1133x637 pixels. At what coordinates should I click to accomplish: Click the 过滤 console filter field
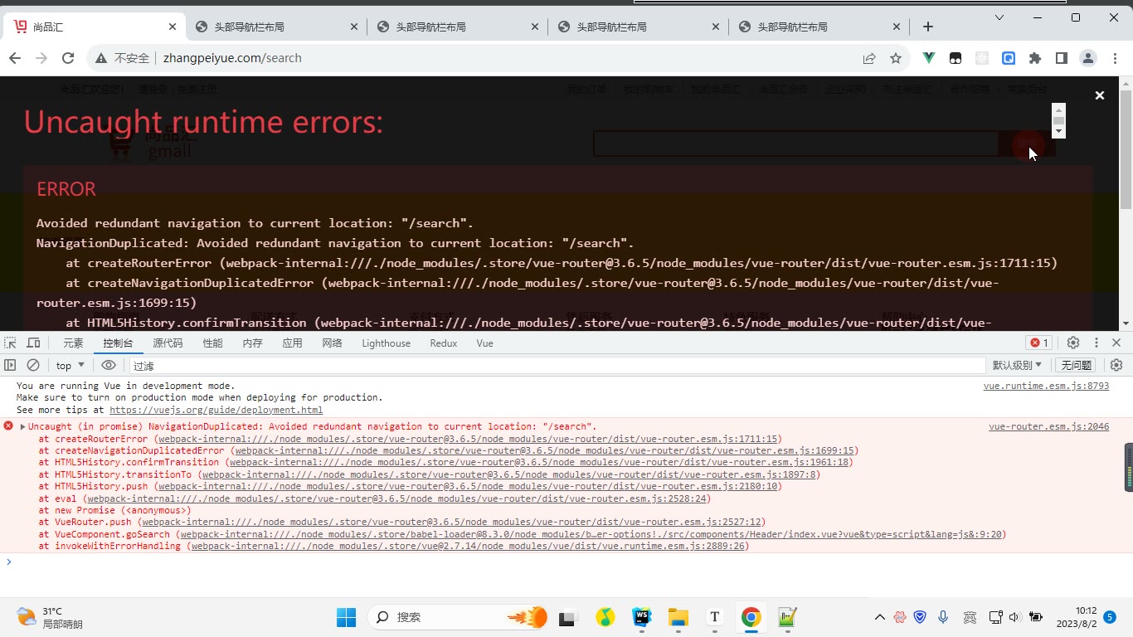[557, 366]
